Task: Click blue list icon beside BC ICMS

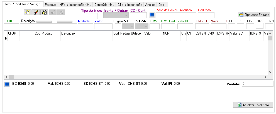Action: 8,84
